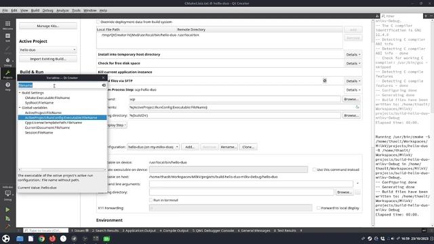Open the application launcher on taskbar

[6, 239]
